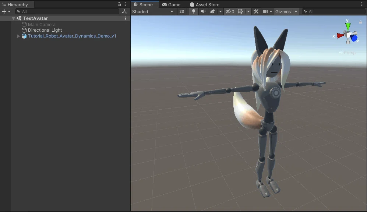Toggle hidden objects visibility counter
367x212 pixels.
click(230, 11)
